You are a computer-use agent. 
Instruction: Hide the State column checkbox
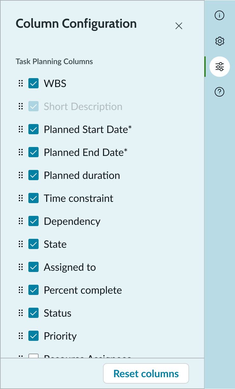(33, 244)
